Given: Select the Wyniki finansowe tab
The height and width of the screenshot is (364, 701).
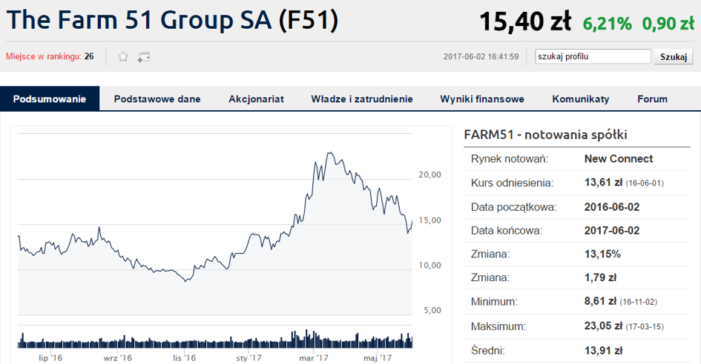Looking at the screenshot, I should click(x=482, y=99).
